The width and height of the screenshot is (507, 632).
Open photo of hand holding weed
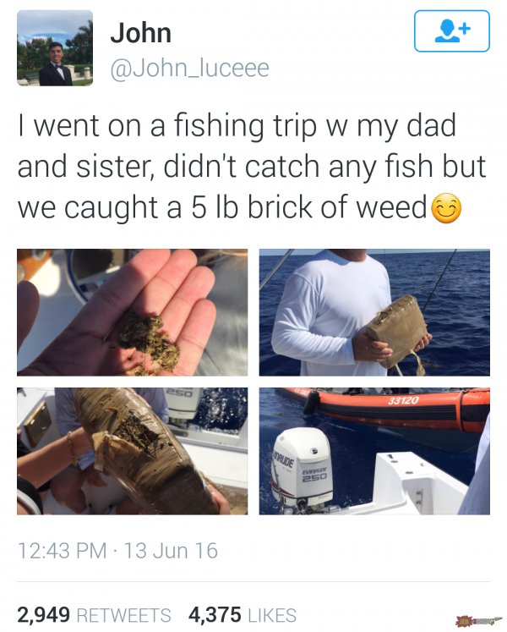[133, 312]
